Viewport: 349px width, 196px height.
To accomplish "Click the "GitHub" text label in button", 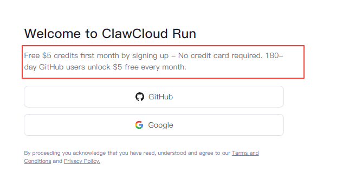I will tap(160, 97).
